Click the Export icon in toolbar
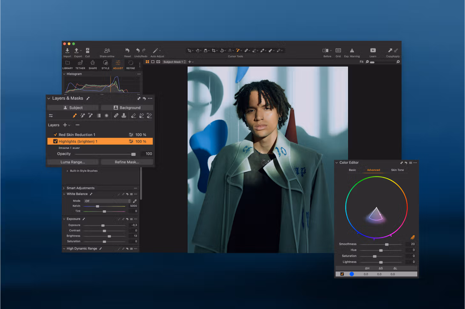The width and height of the screenshot is (465, 309). click(x=77, y=51)
